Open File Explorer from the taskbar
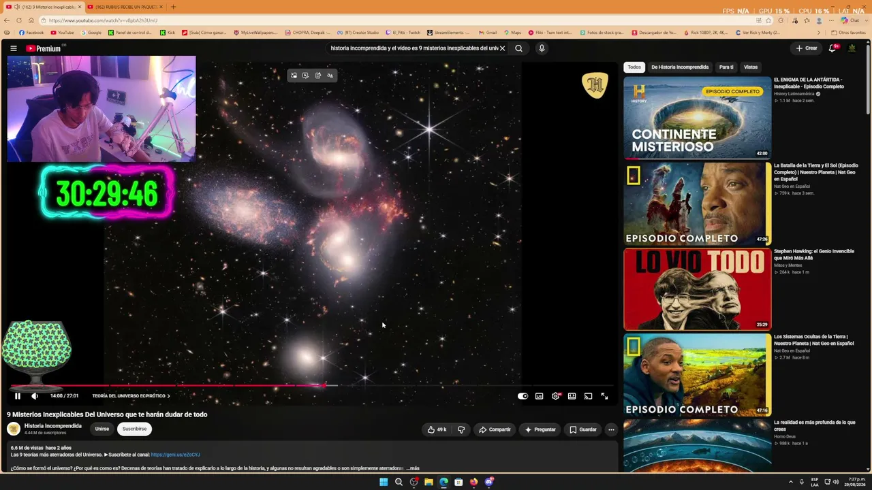 coord(429,483)
